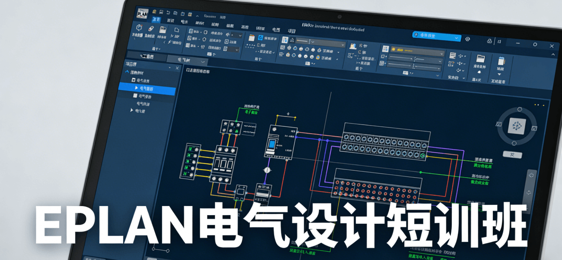Close the project navigator panel
This screenshot has width=562, height=260.
[177, 68]
